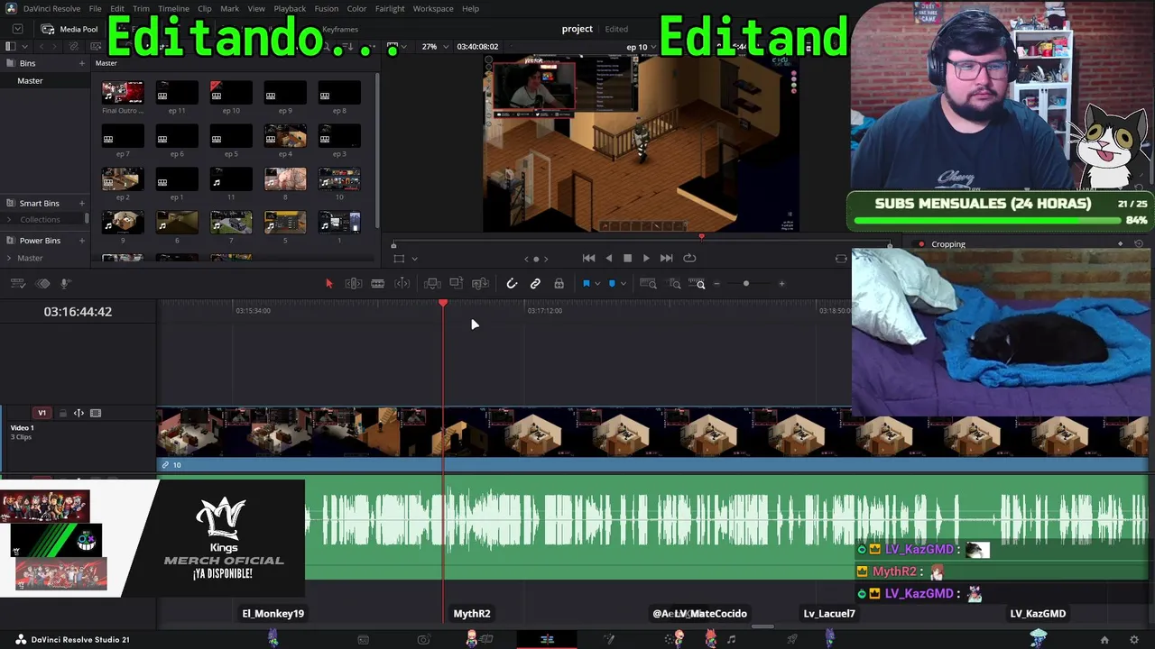The image size is (1155, 649).
Task: Jump to the first frame
Action: point(588,258)
